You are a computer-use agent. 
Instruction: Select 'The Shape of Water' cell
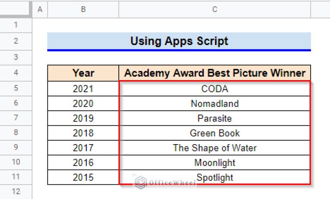tap(215, 148)
